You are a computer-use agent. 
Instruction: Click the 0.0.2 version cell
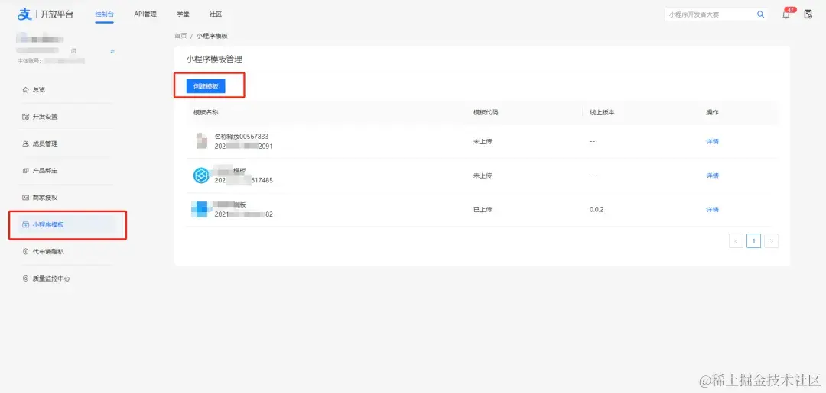coord(597,210)
